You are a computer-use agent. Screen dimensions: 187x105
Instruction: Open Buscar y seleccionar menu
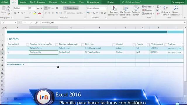176,11
